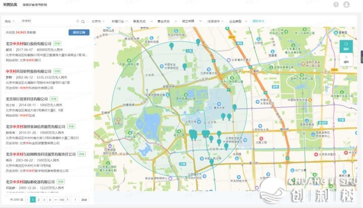363x208 pixels.
Task: Open 中关村科技软件股份有限公司 result
Action: [28, 71]
